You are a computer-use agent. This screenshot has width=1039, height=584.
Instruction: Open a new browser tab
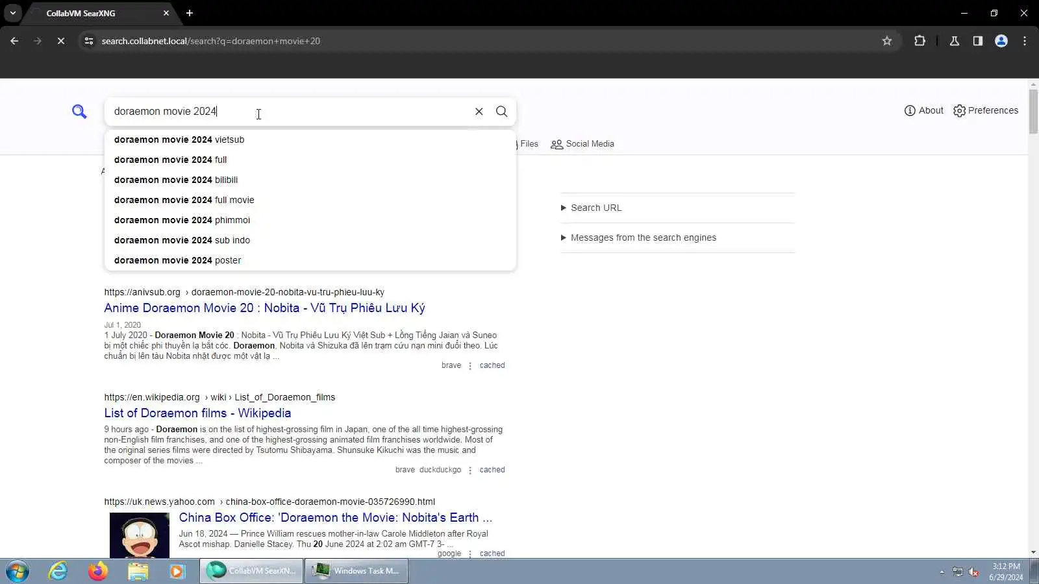[x=190, y=13]
